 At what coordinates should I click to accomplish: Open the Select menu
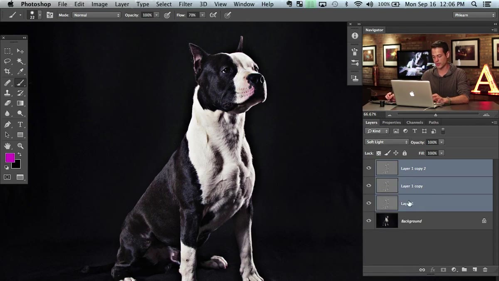164,4
